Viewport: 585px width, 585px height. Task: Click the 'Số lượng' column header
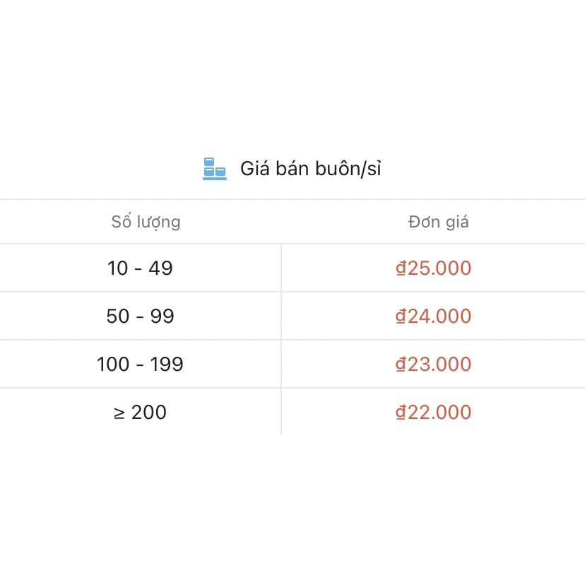(146, 222)
